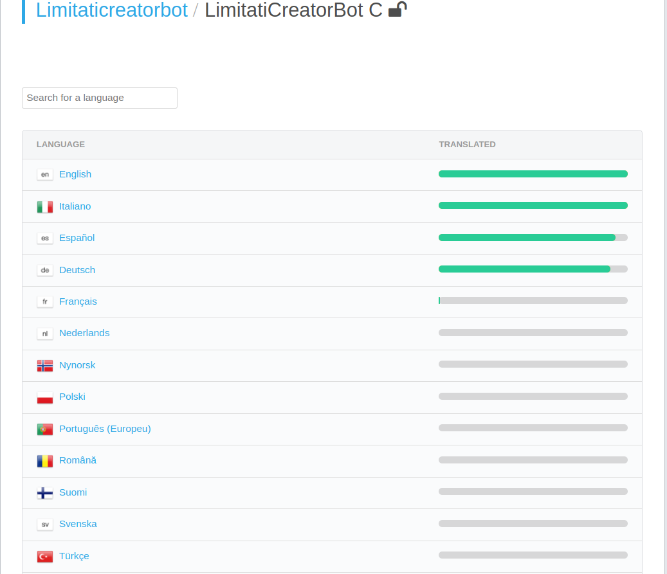Click the 'fr' badge beside Français

click(x=45, y=301)
